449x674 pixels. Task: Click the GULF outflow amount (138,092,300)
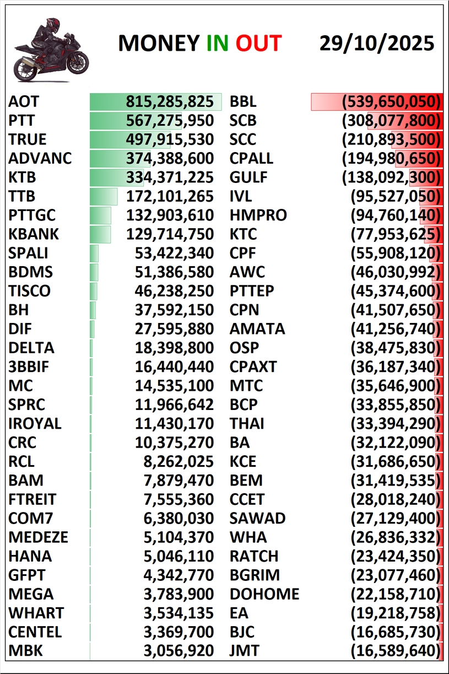pos(392,177)
